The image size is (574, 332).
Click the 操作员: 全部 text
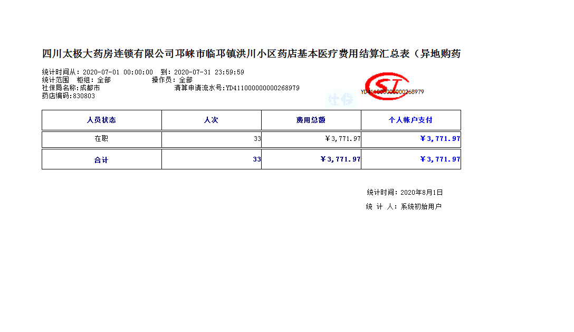(x=172, y=80)
